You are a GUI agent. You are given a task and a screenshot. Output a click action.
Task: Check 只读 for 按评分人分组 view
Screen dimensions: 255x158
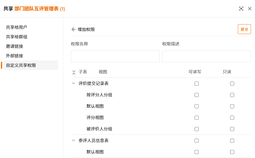[x=232, y=95]
